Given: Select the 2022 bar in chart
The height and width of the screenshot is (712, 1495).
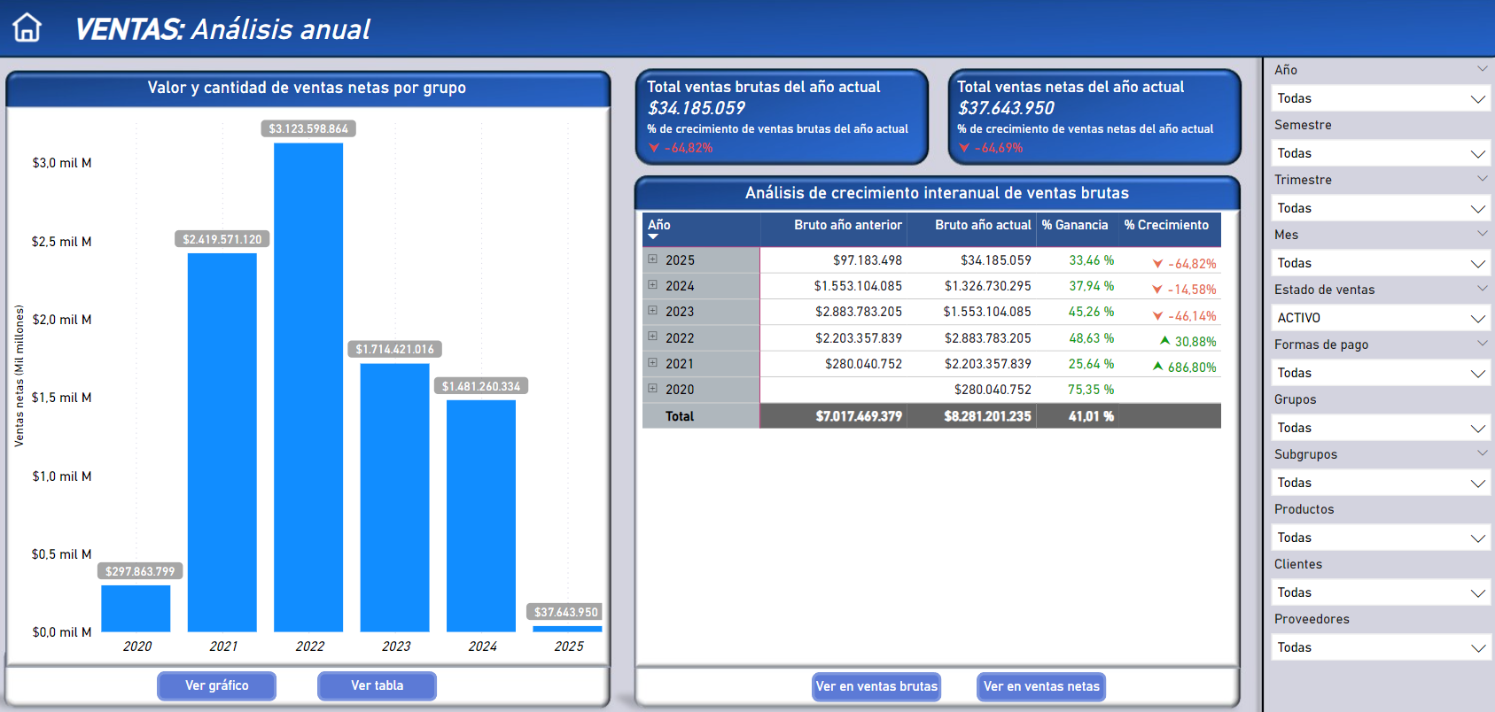Looking at the screenshot, I should pos(308,387).
